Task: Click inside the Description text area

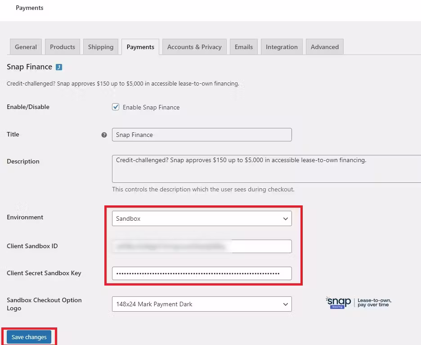Action: pos(266,169)
